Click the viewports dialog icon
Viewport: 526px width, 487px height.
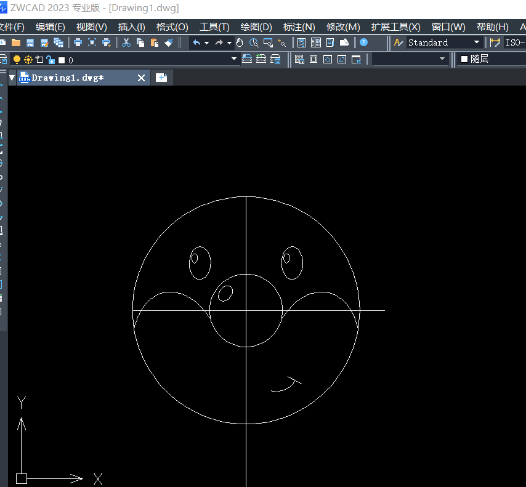(x=299, y=59)
